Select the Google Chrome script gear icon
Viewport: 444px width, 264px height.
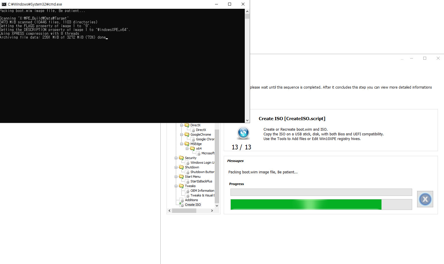[x=193, y=139]
